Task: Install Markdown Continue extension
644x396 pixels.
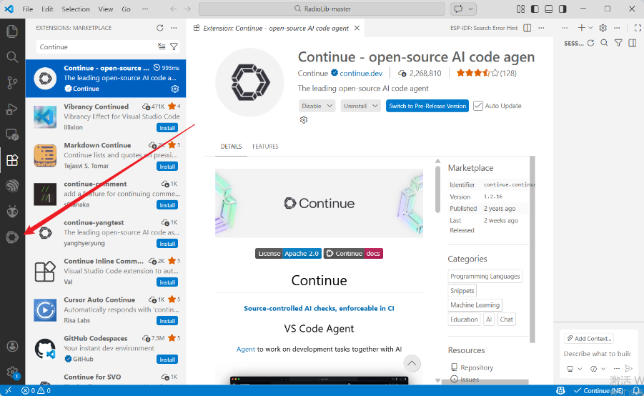Action: click(167, 167)
